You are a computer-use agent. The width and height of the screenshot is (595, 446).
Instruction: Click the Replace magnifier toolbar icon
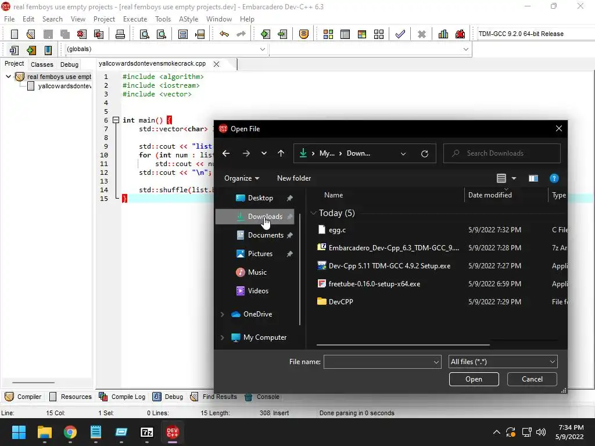pyautogui.click(x=162, y=34)
